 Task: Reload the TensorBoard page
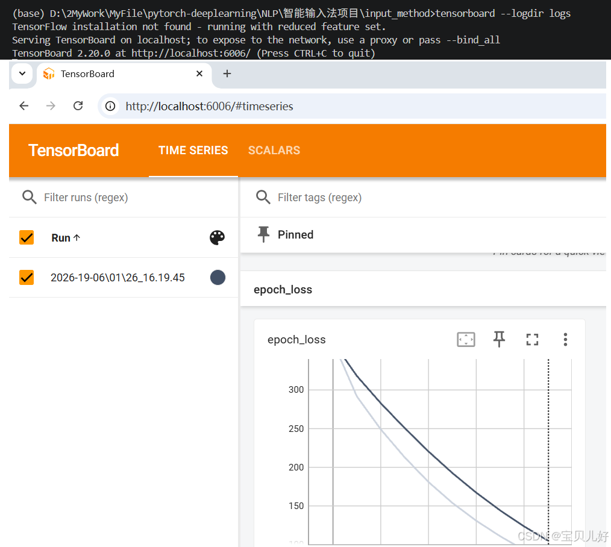[78, 105]
